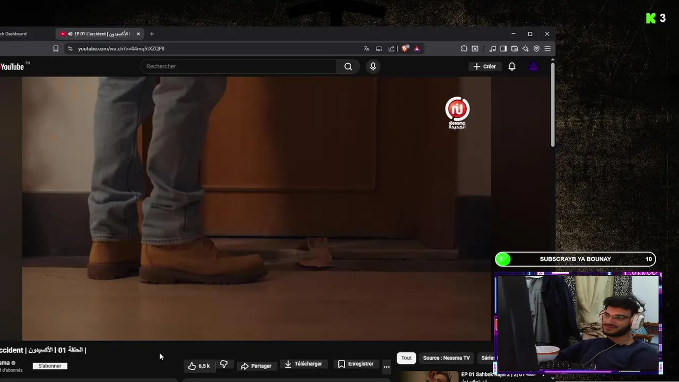This screenshot has width=679, height=382.
Task: Open the browser hamburger menu
Action: 547,48
